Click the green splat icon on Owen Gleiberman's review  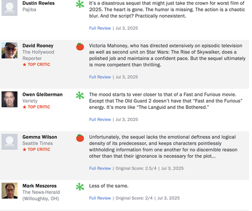pyautogui.click(x=80, y=95)
